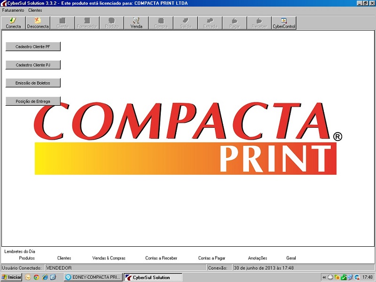Open the Produto toolbar icon
This screenshot has height=282, width=376.
click(112, 23)
